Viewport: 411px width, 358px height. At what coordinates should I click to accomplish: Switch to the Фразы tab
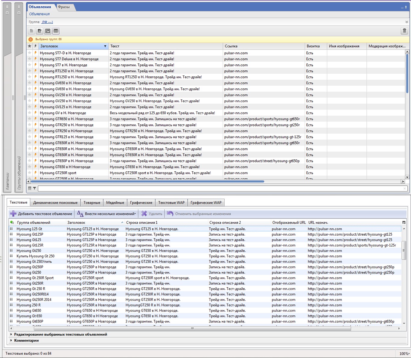coord(64,7)
